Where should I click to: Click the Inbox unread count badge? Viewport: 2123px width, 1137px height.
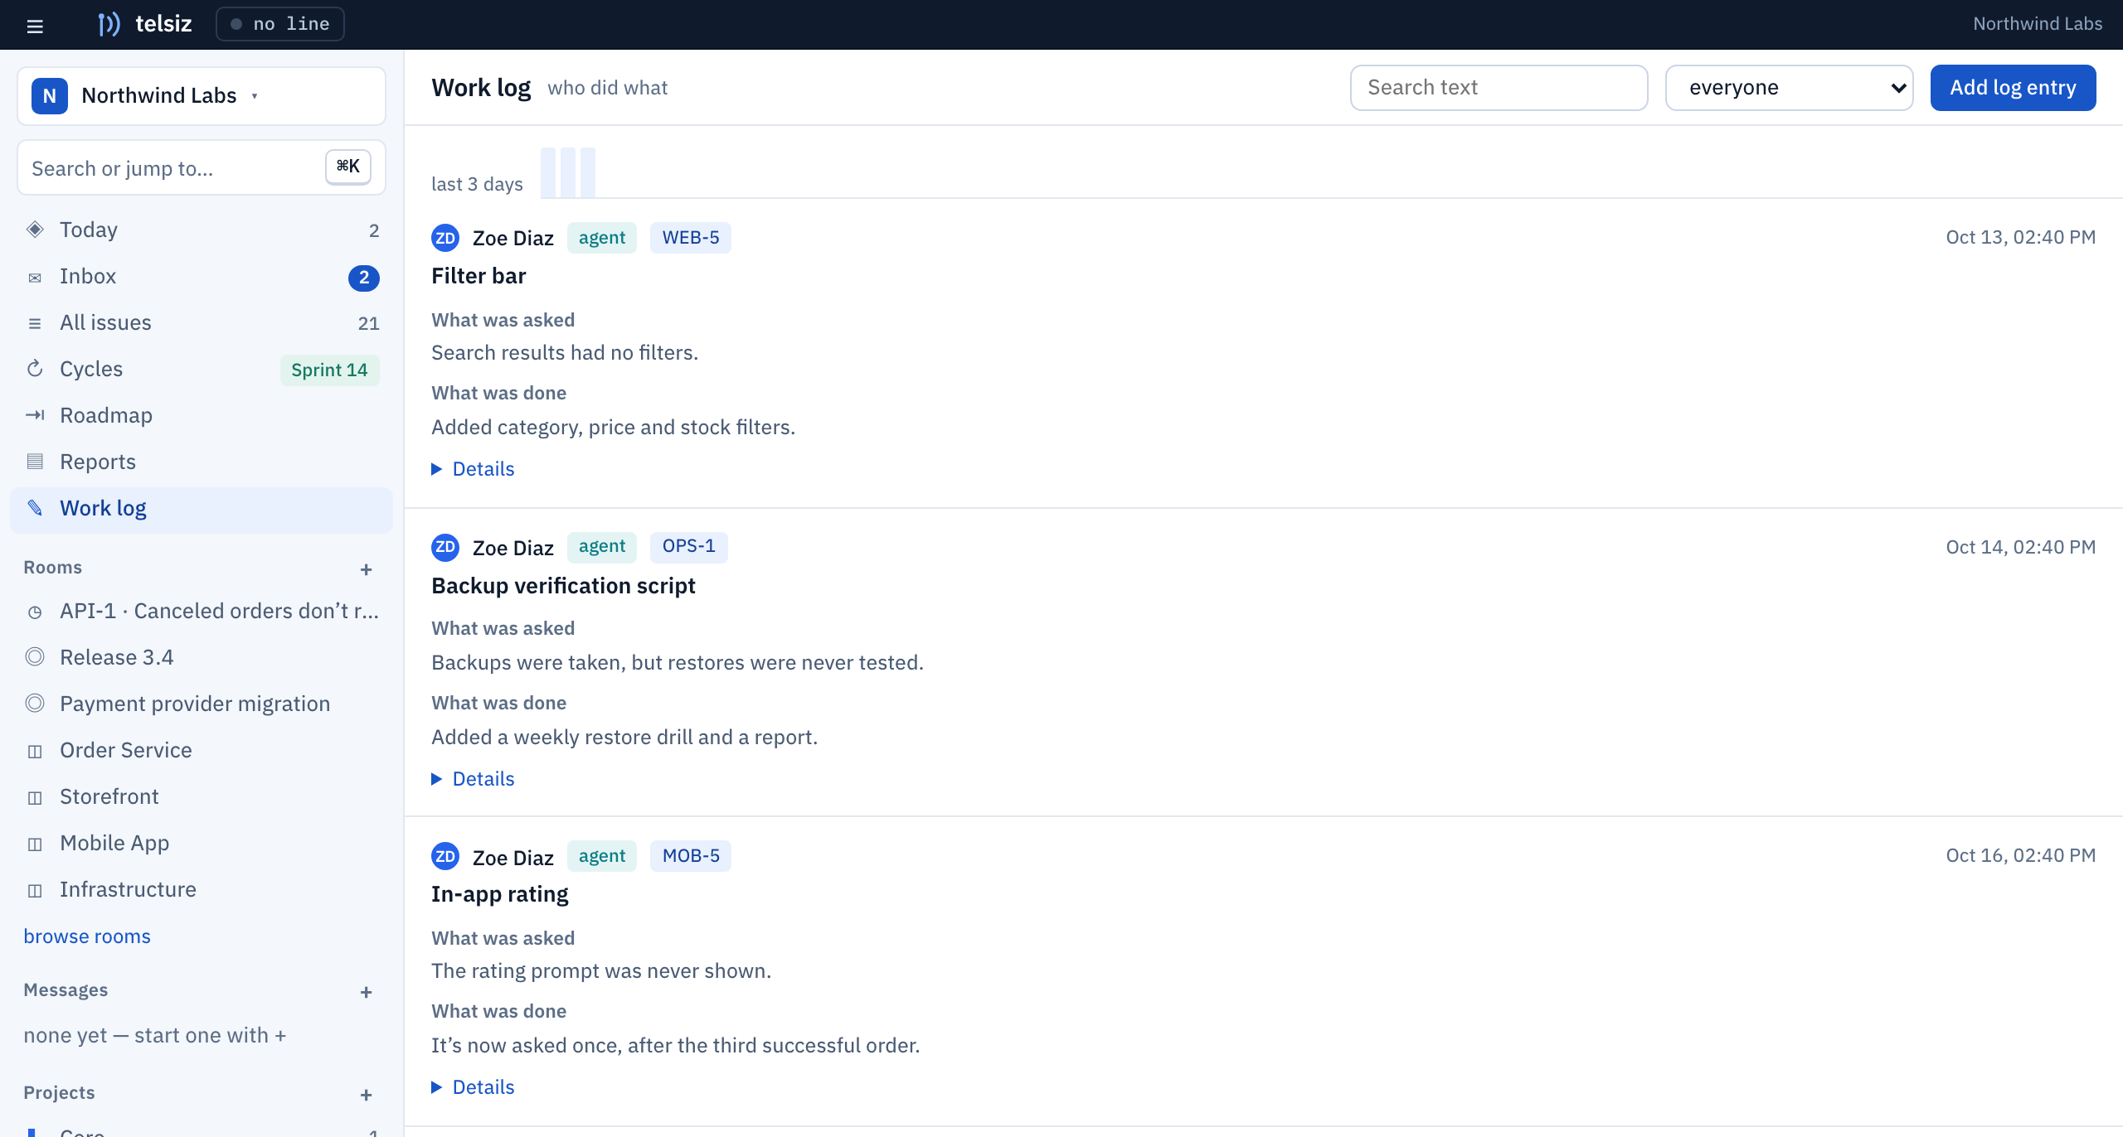pos(364,278)
